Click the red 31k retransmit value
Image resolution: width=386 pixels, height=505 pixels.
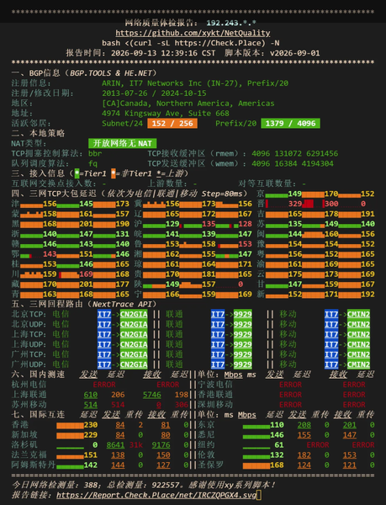(136, 445)
